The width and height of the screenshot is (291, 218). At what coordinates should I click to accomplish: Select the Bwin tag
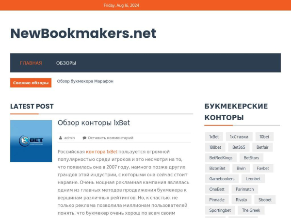tap(241, 168)
